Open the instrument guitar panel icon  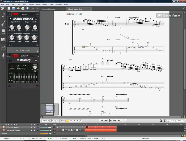(3, 23)
